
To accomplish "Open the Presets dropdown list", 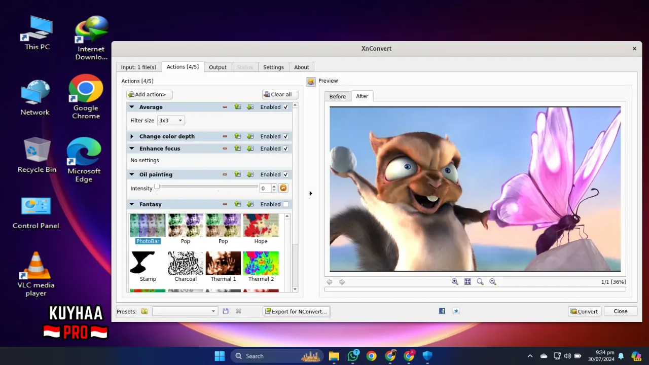I will point(185,311).
